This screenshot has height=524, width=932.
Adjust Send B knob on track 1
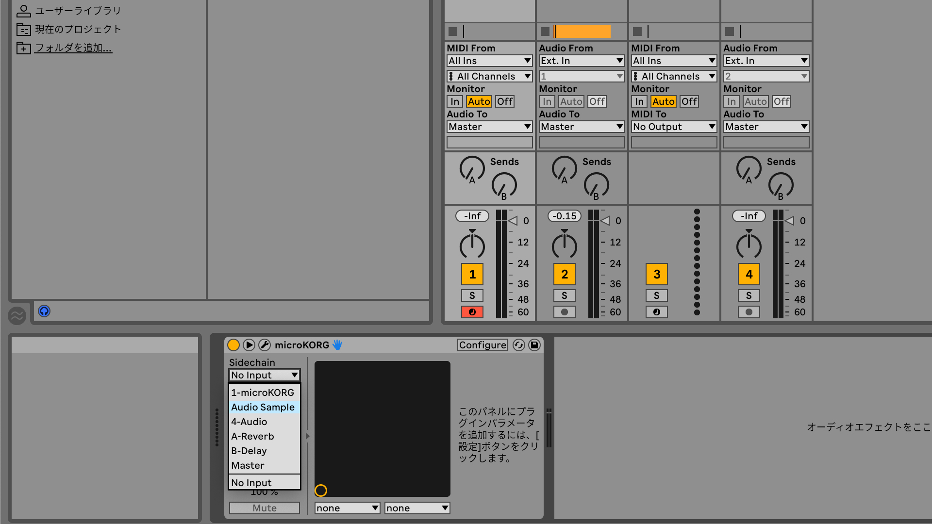[x=504, y=186]
